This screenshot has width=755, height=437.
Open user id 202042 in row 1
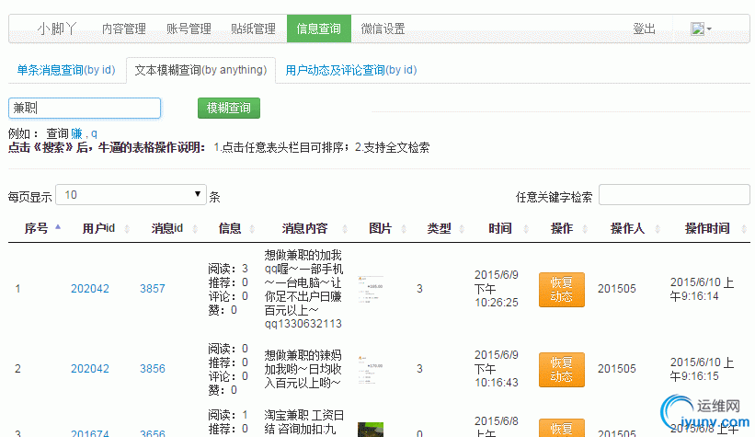[90, 289]
